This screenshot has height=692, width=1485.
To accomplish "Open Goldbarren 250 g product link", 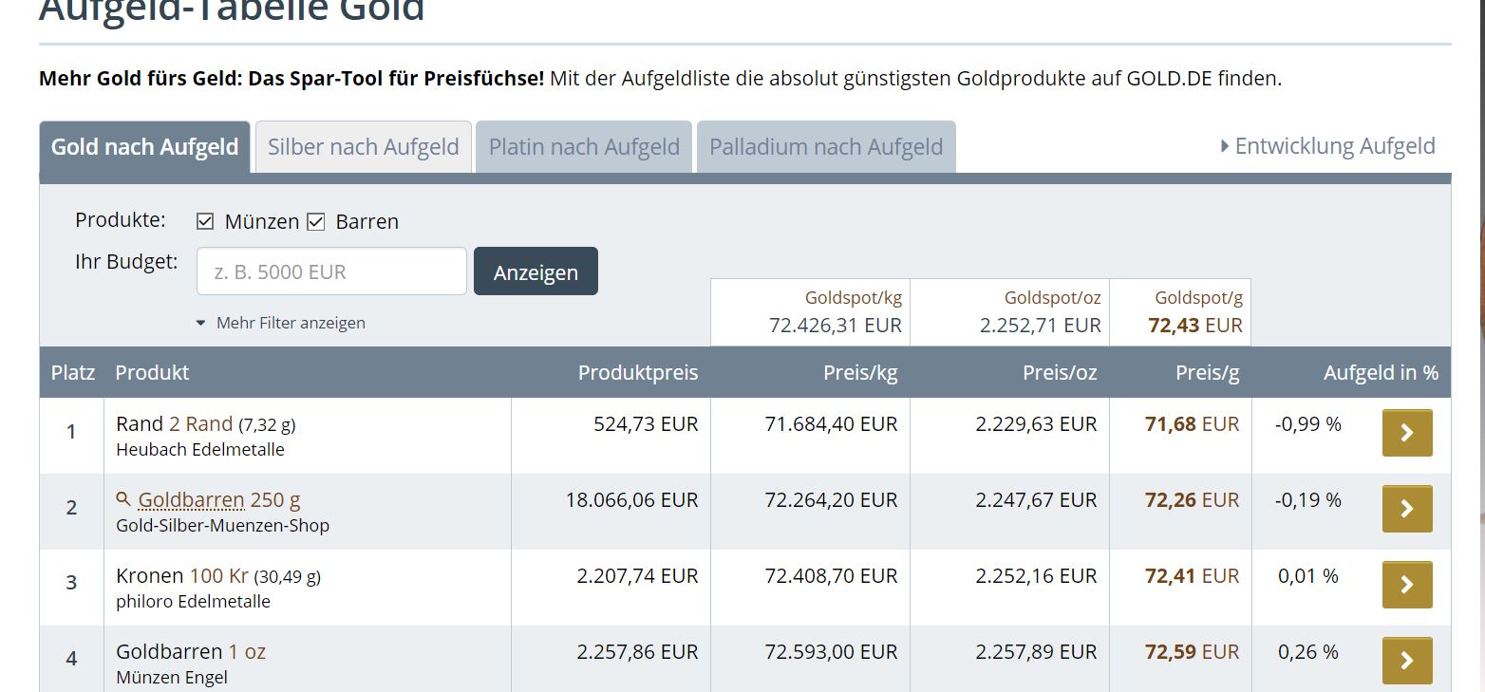I will click(219, 499).
